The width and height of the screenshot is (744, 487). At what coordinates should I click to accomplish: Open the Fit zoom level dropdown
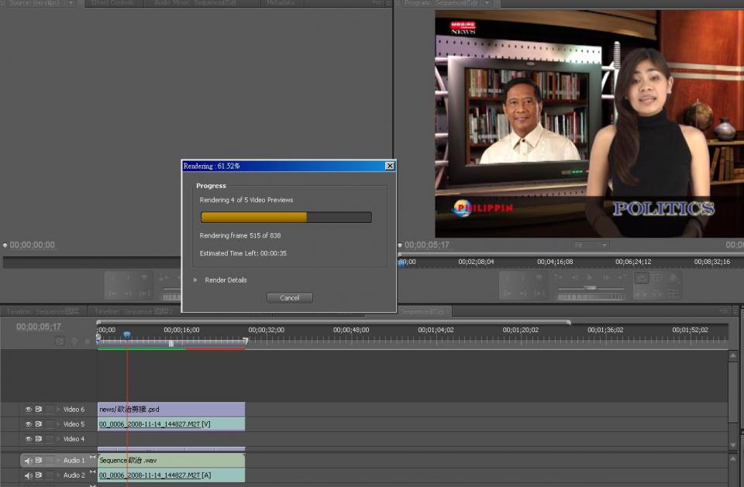pyautogui.click(x=591, y=245)
